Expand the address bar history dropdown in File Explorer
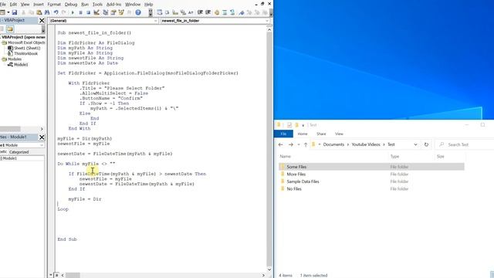Image resolution: width=494 pixels, height=278 pixels. point(415,144)
